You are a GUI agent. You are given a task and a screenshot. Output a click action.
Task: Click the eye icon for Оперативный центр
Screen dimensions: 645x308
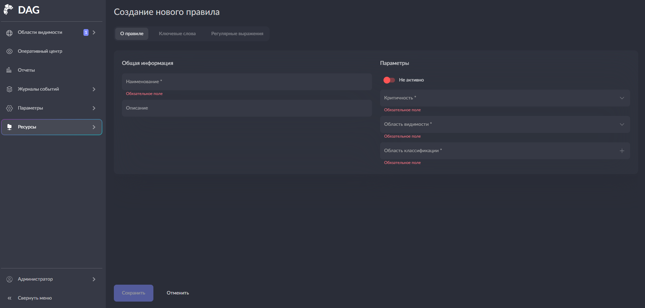(x=9, y=51)
